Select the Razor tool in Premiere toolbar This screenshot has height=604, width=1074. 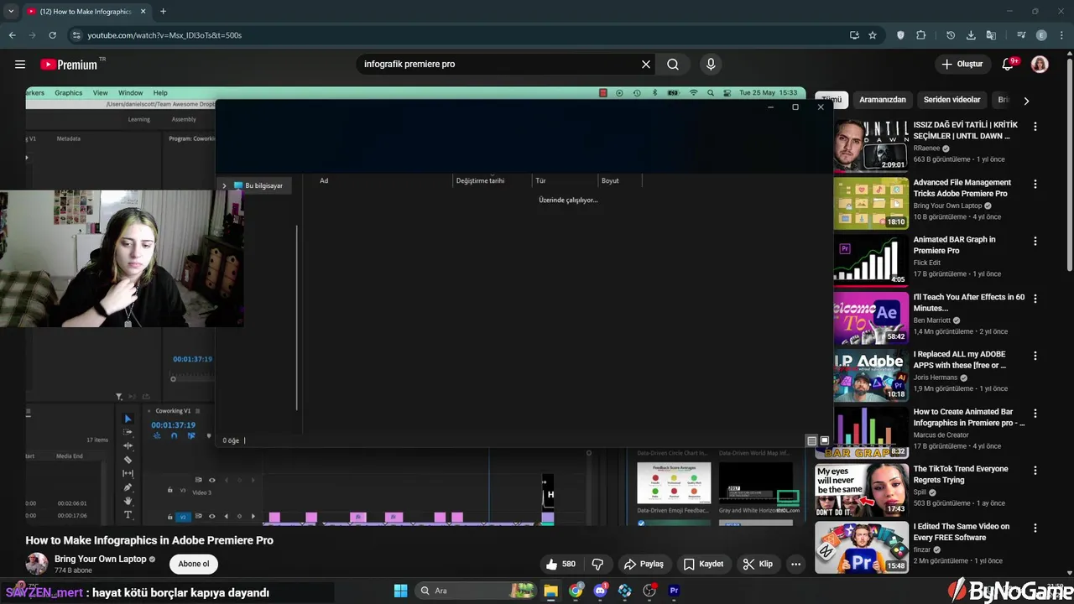[x=128, y=460]
